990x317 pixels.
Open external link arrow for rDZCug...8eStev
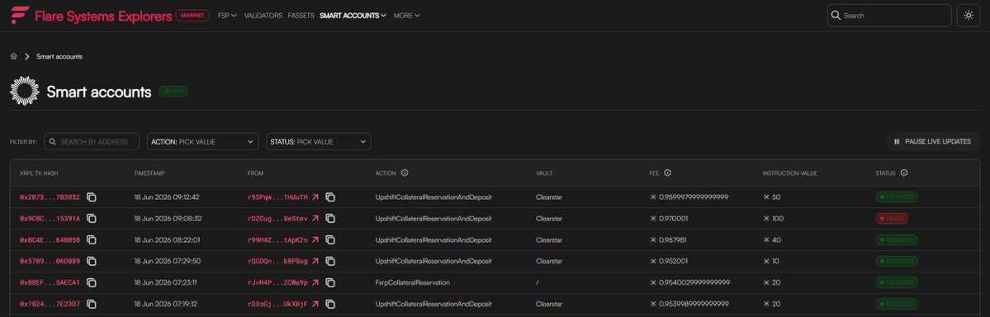tap(315, 219)
